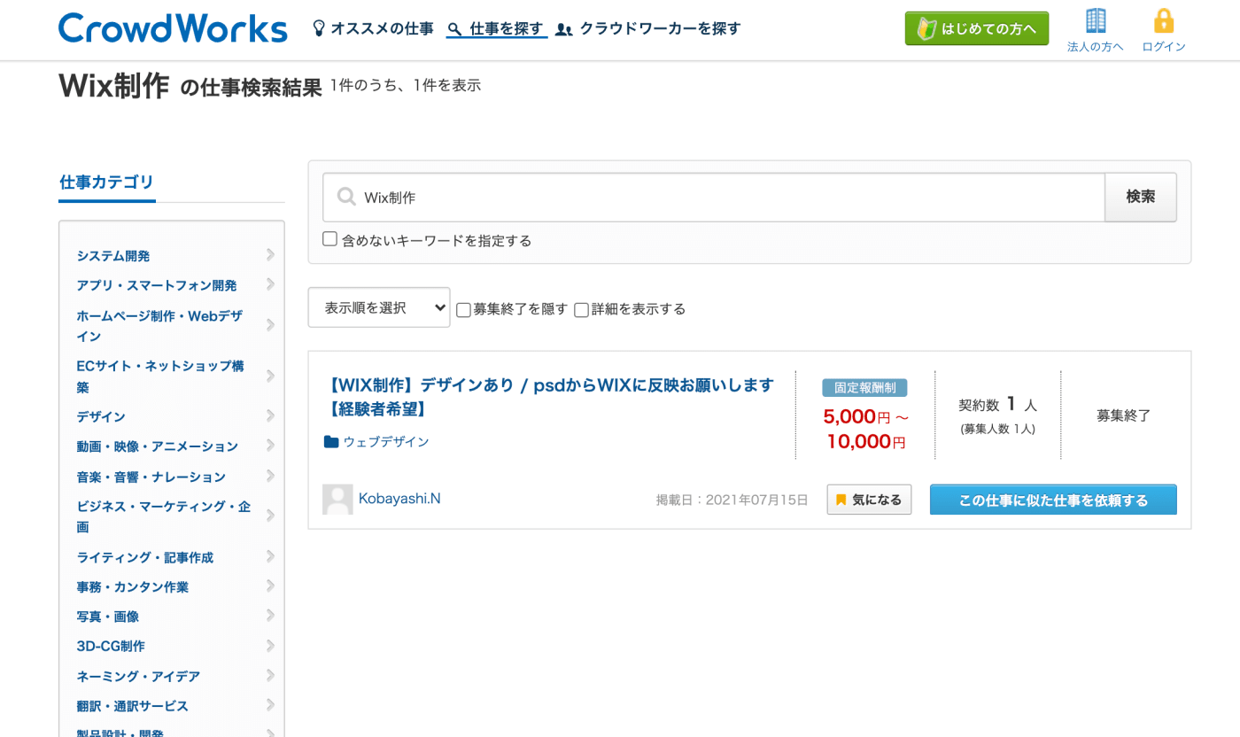Click the 検索 search button
This screenshot has width=1240, height=737.
tap(1141, 197)
